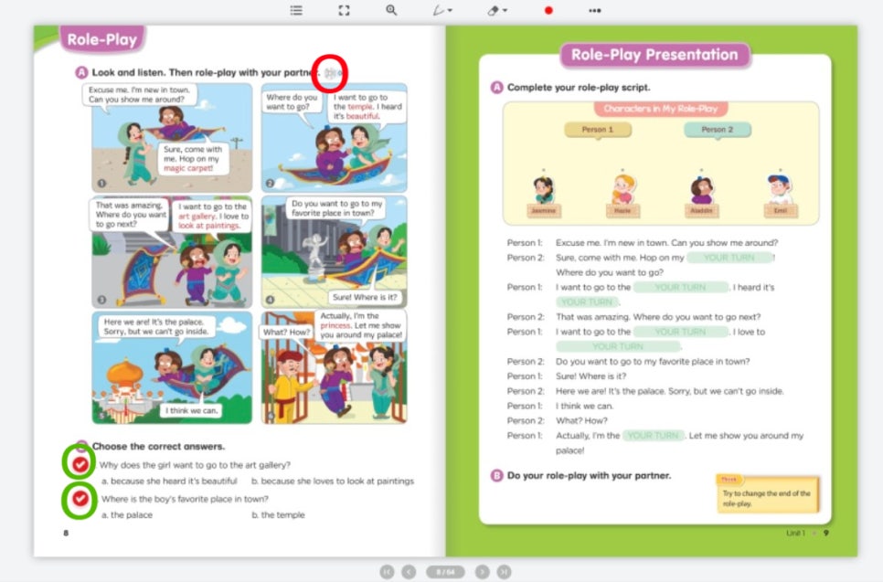Check answer for the boy's favorite place question
This screenshot has width=883, height=582.
80,499
